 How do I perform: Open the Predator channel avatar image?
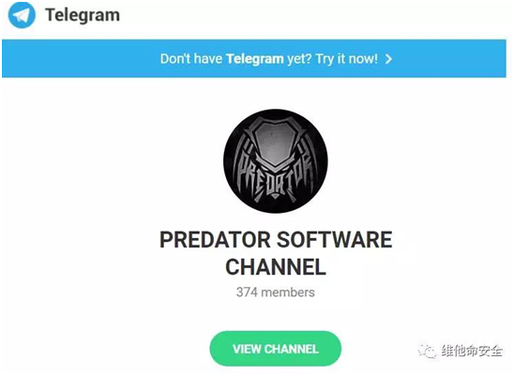pos(276,161)
